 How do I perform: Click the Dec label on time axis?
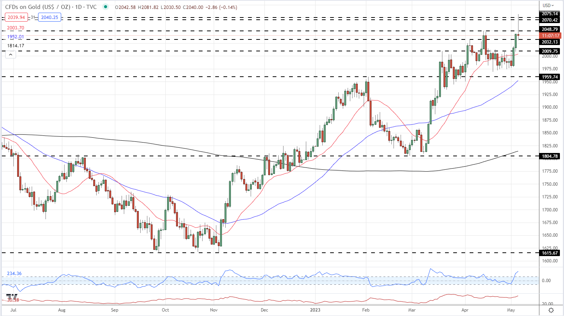tap(264, 310)
